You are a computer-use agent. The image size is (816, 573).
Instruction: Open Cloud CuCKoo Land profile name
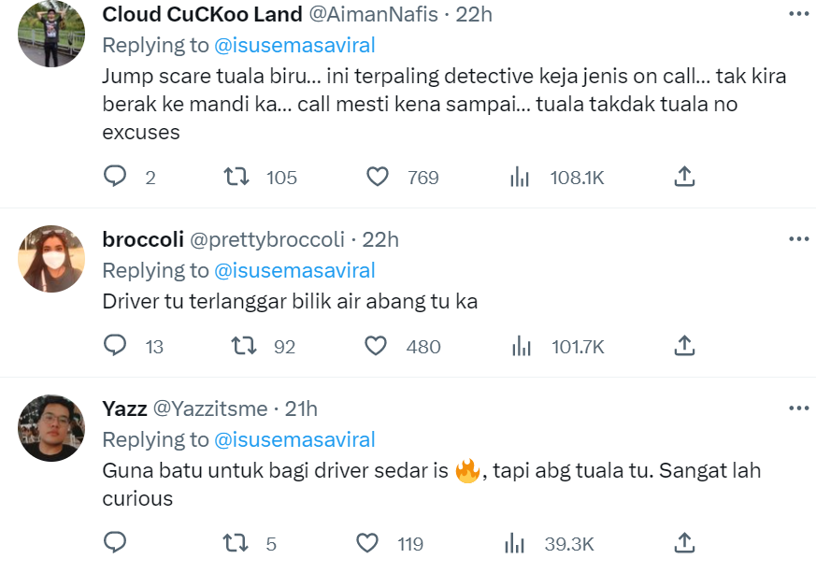(x=202, y=14)
